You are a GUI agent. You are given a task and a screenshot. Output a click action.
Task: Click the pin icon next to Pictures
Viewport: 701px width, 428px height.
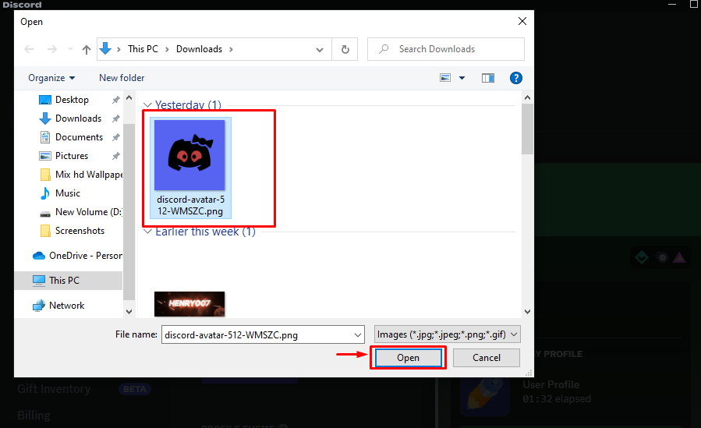pyautogui.click(x=115, y=157)
